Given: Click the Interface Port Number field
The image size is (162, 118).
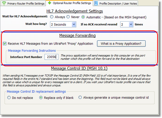Looking at the screenshot, I should (51, 57).
